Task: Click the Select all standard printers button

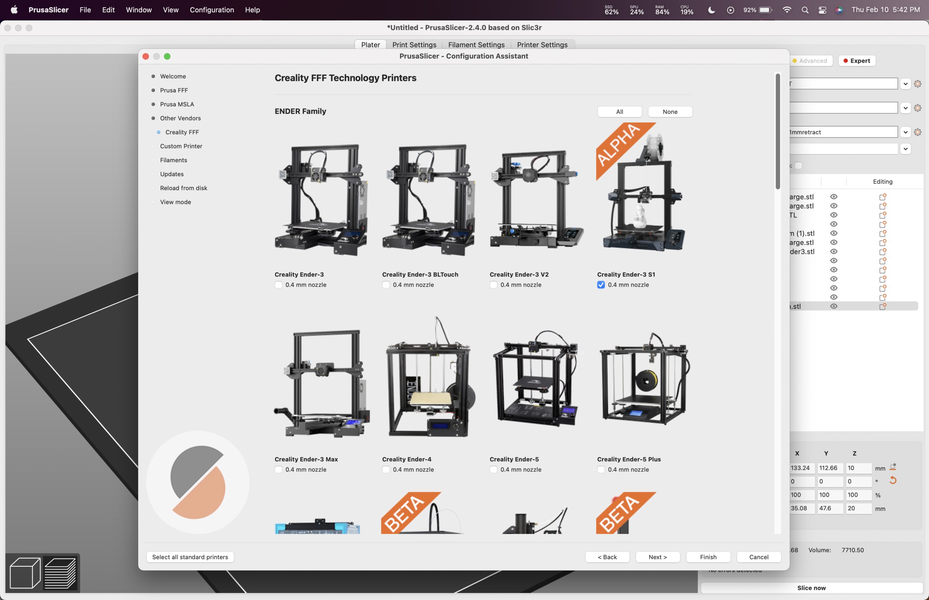Action: point(190,557)
